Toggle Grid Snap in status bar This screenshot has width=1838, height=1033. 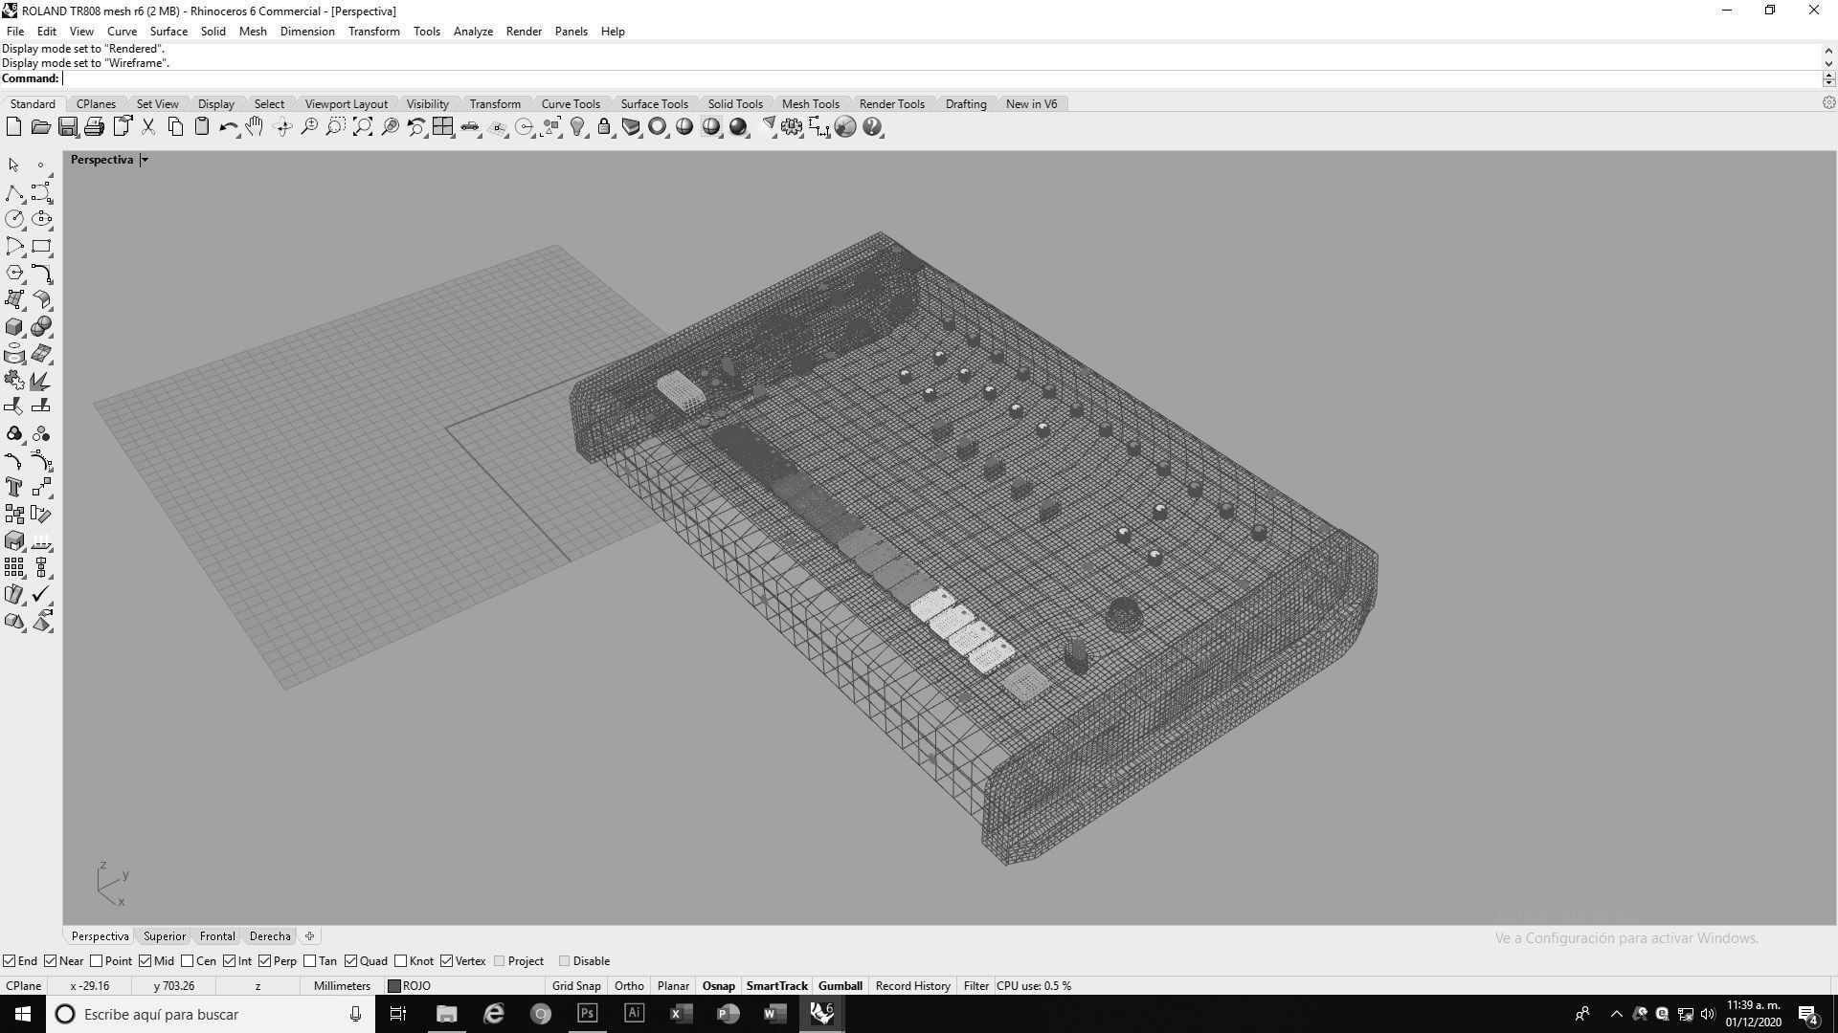coord(576,986)
